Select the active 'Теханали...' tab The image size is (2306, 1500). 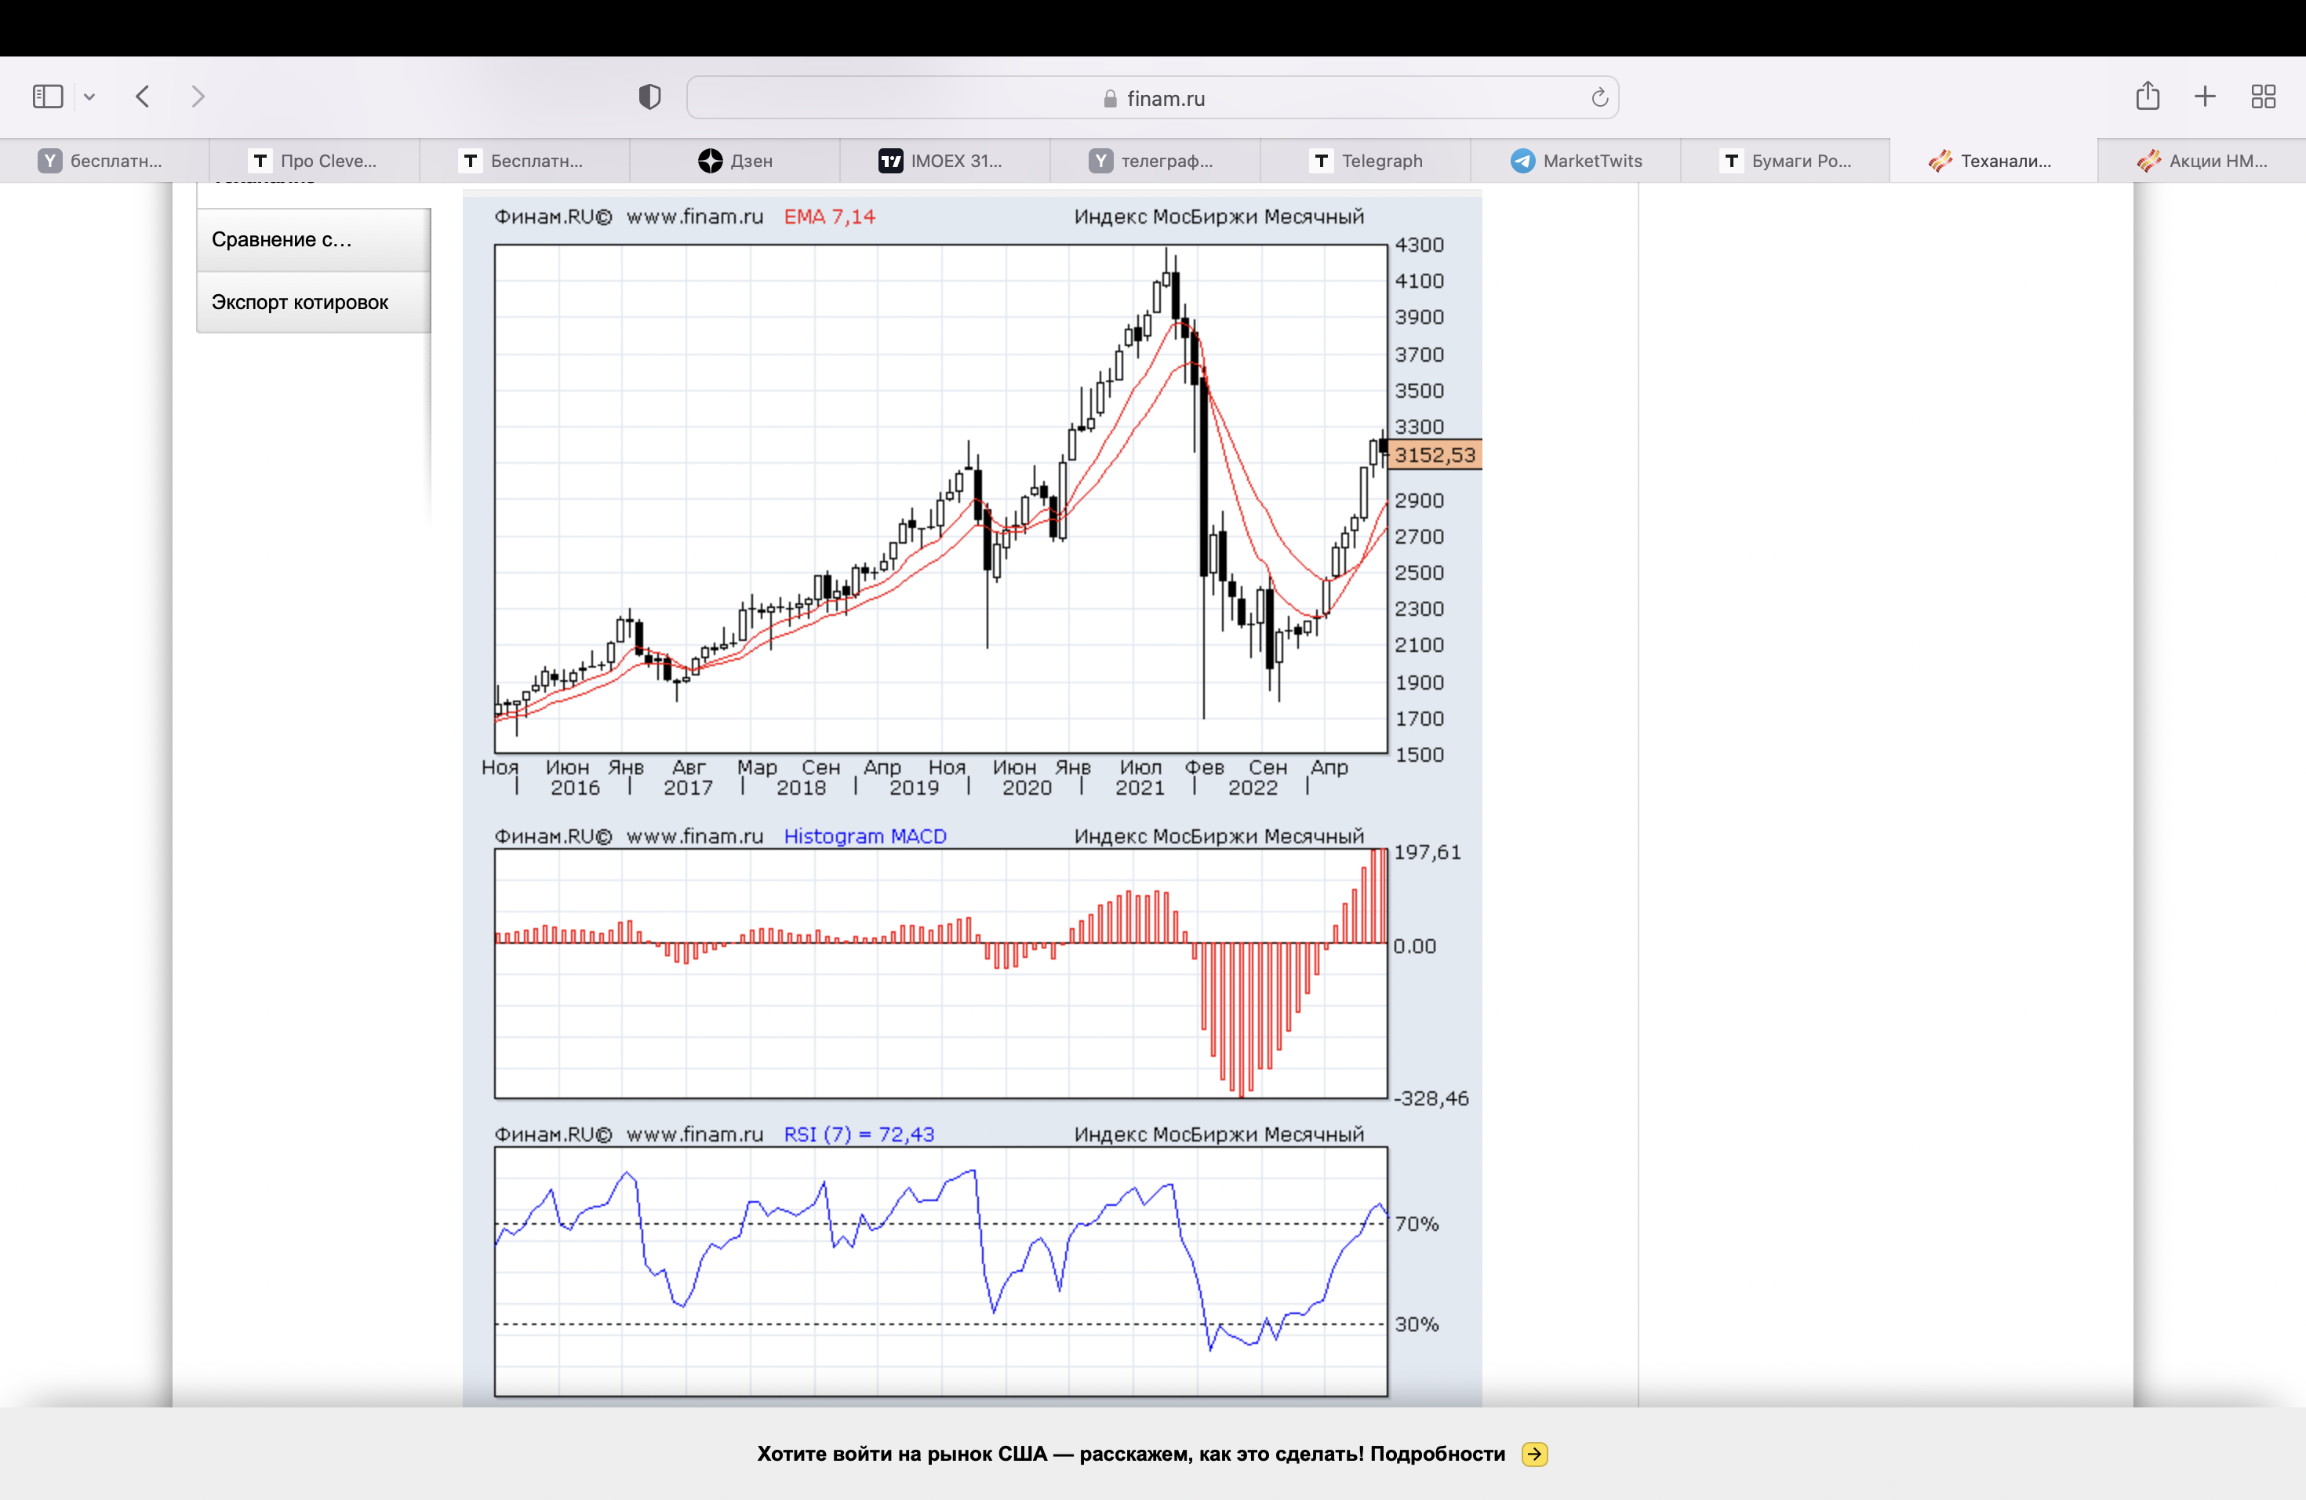coord(1993,161)
